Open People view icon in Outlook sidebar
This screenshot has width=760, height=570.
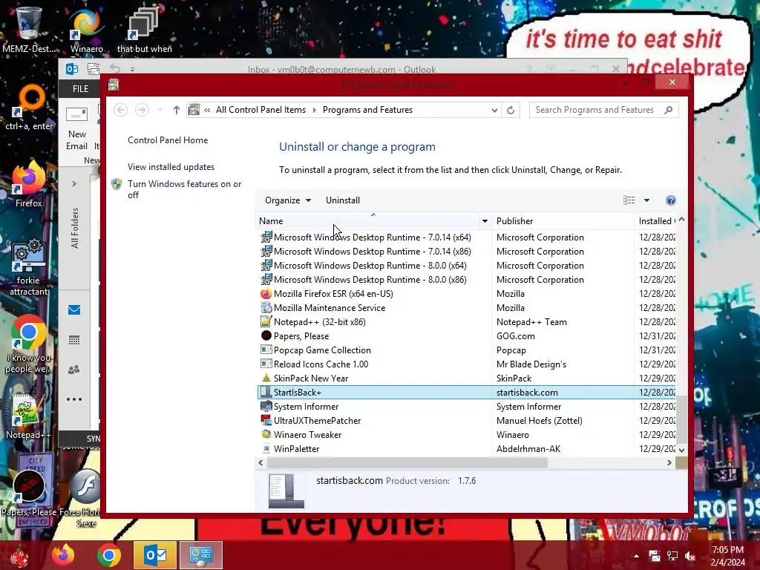[74, 370]
